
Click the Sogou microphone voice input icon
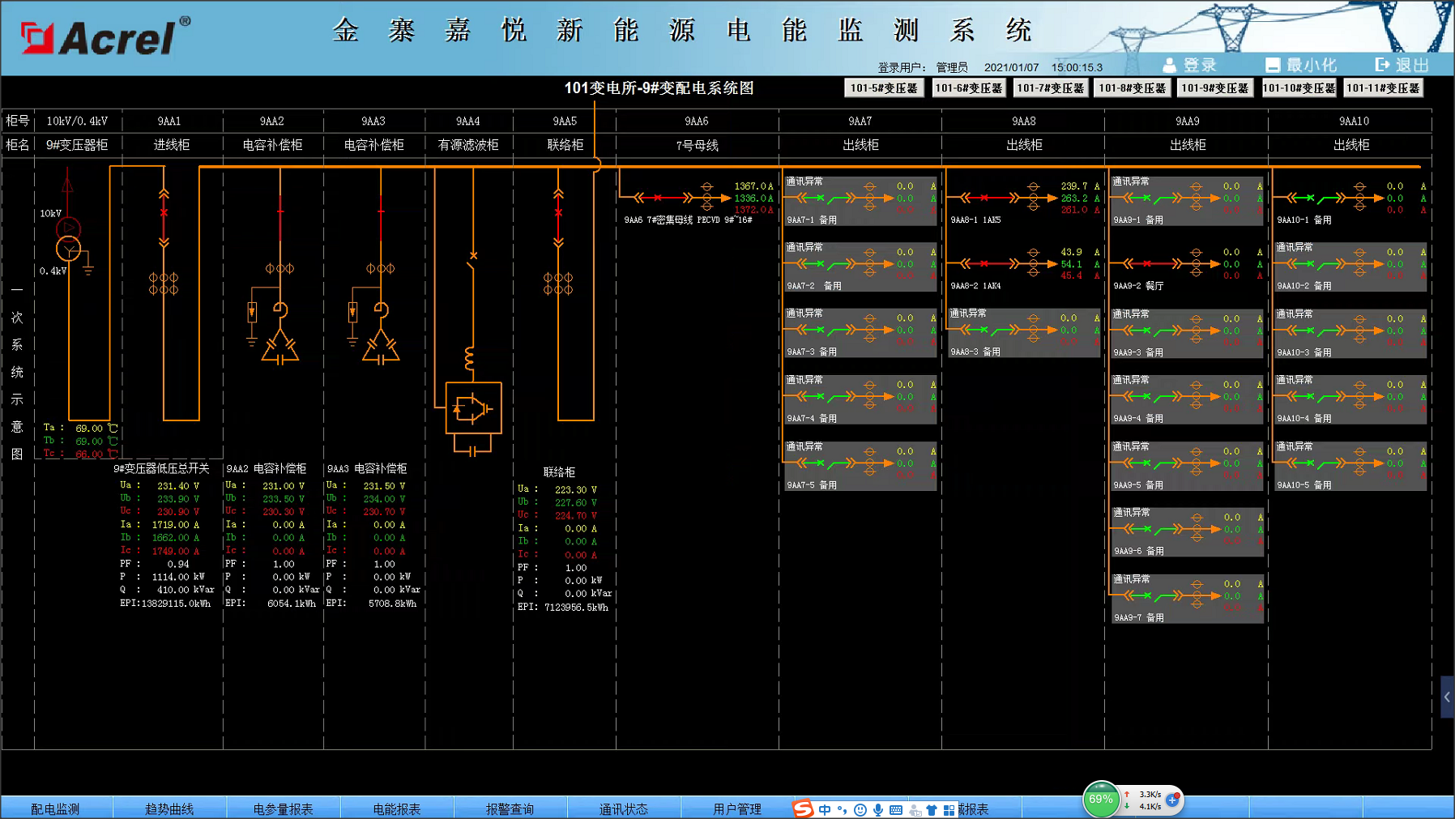878,809
